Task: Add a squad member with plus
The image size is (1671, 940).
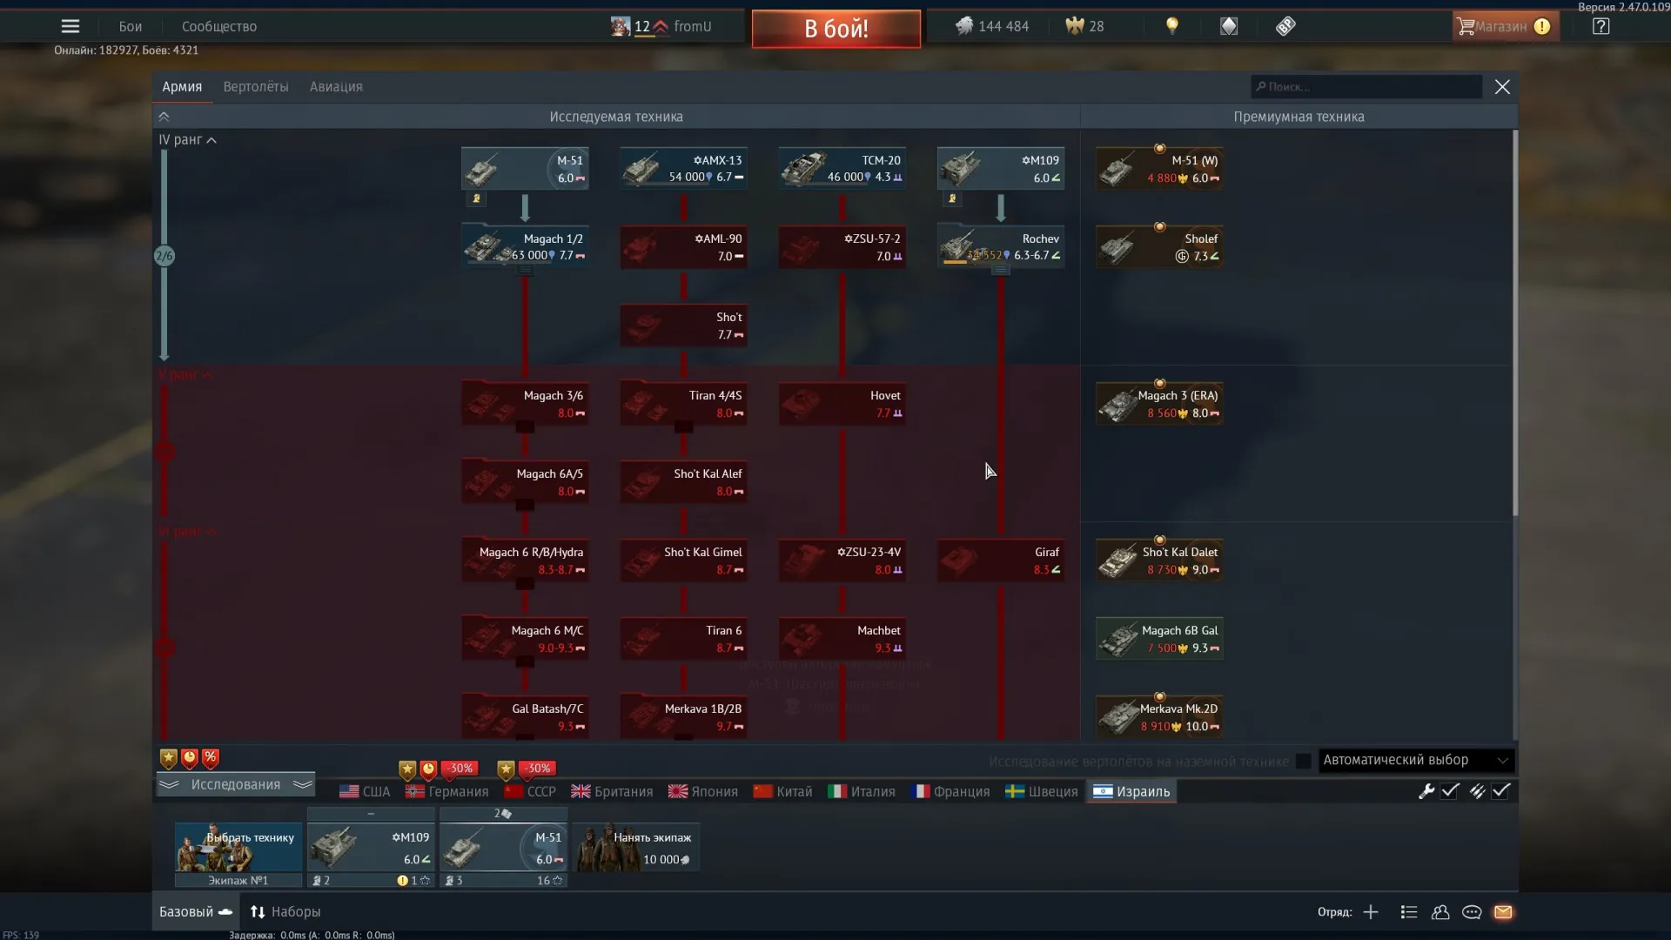Action: point(1371,912)
